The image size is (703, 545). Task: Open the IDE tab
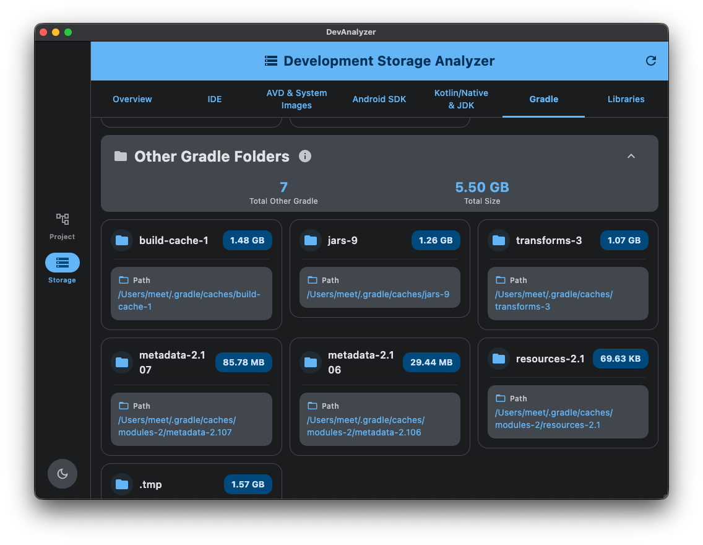point(214,99)
